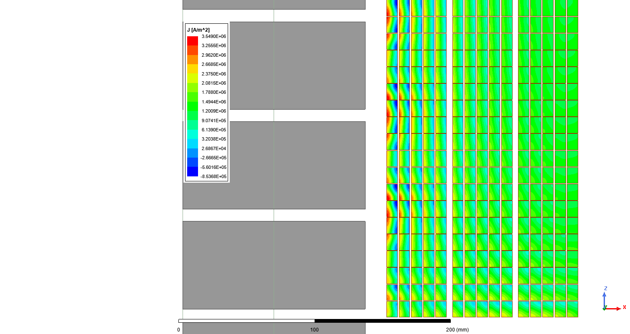This screenshot has height=334, width=630.
Task: Click the black segment of scale bar
Action: click(382, 321)
